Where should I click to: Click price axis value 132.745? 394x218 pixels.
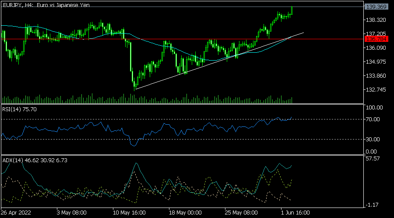[x=376, y=90]
